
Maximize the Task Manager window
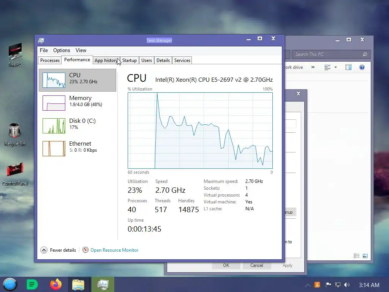pyautogui.click(x=260, y=38)
